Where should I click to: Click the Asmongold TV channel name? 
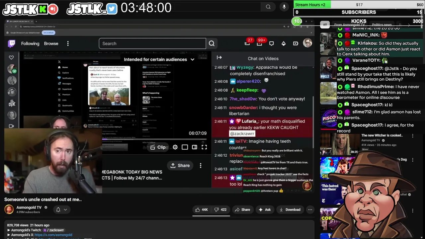tap(29, 207)
